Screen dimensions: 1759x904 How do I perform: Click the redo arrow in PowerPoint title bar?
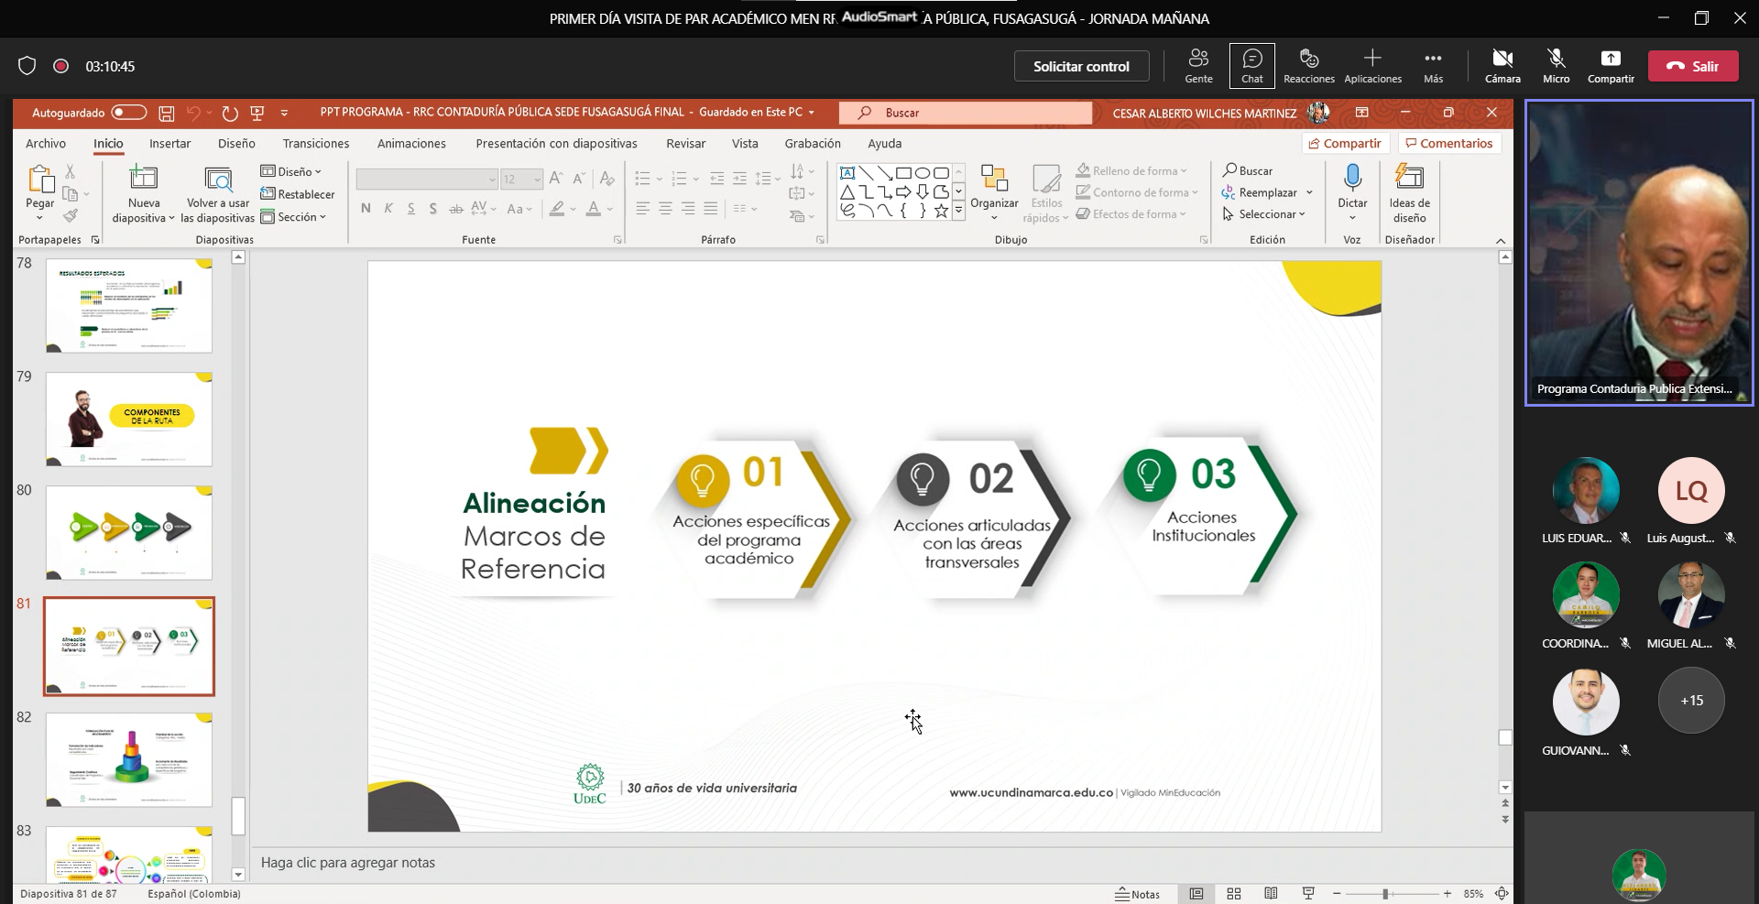click(230, 113)
